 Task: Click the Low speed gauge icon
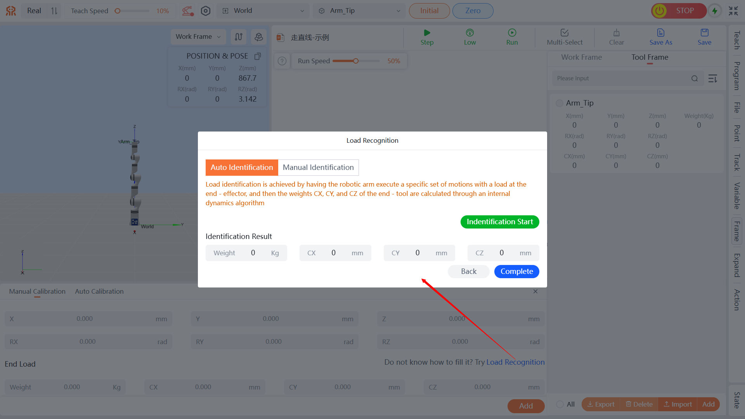click(x=470, y=33)
